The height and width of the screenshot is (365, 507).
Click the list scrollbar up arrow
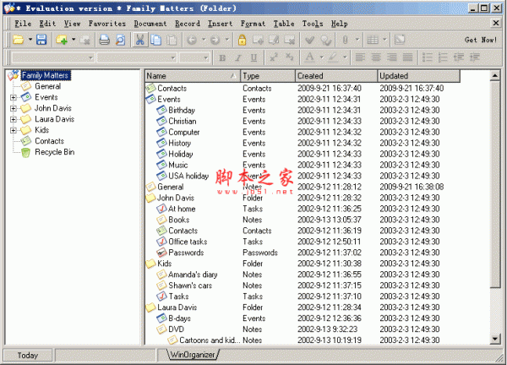495,76
